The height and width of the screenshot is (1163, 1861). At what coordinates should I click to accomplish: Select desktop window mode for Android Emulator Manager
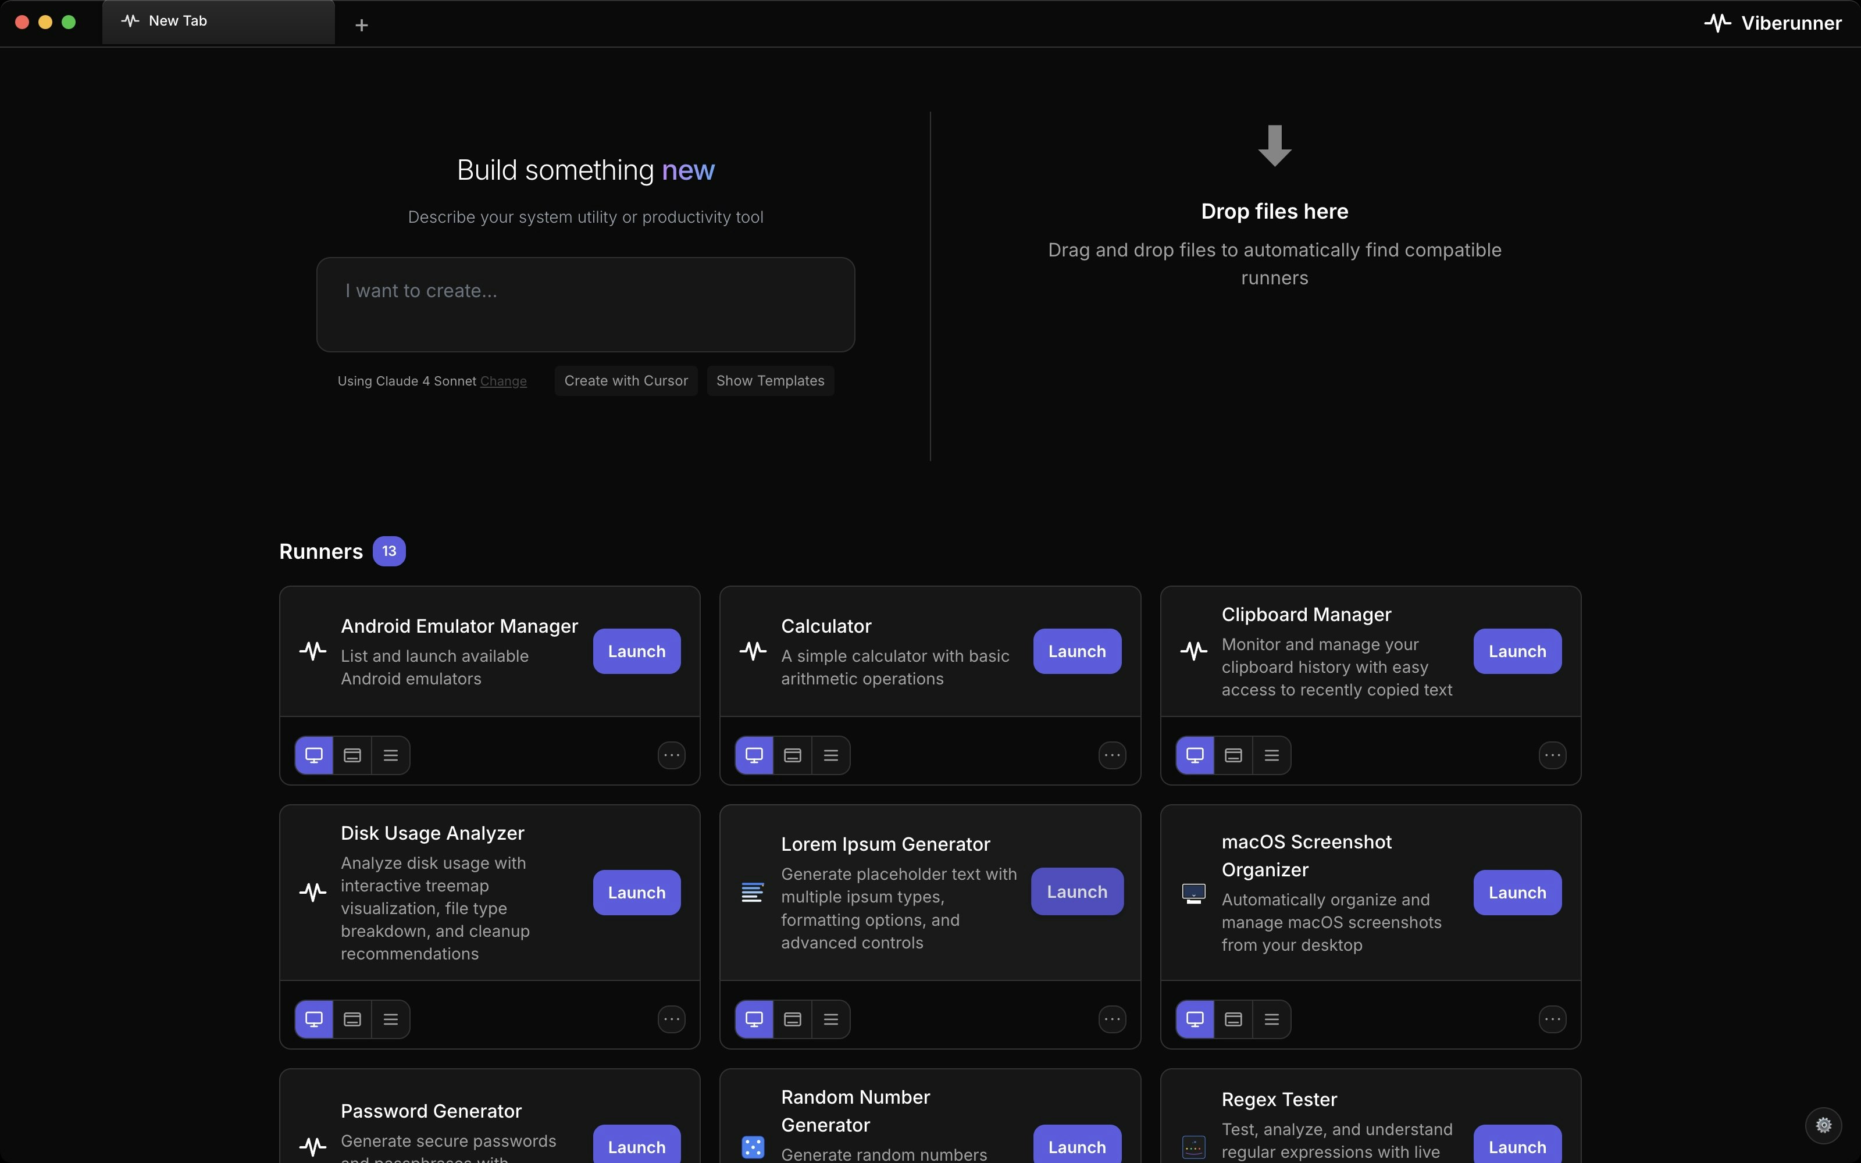(x=314, y=755)
